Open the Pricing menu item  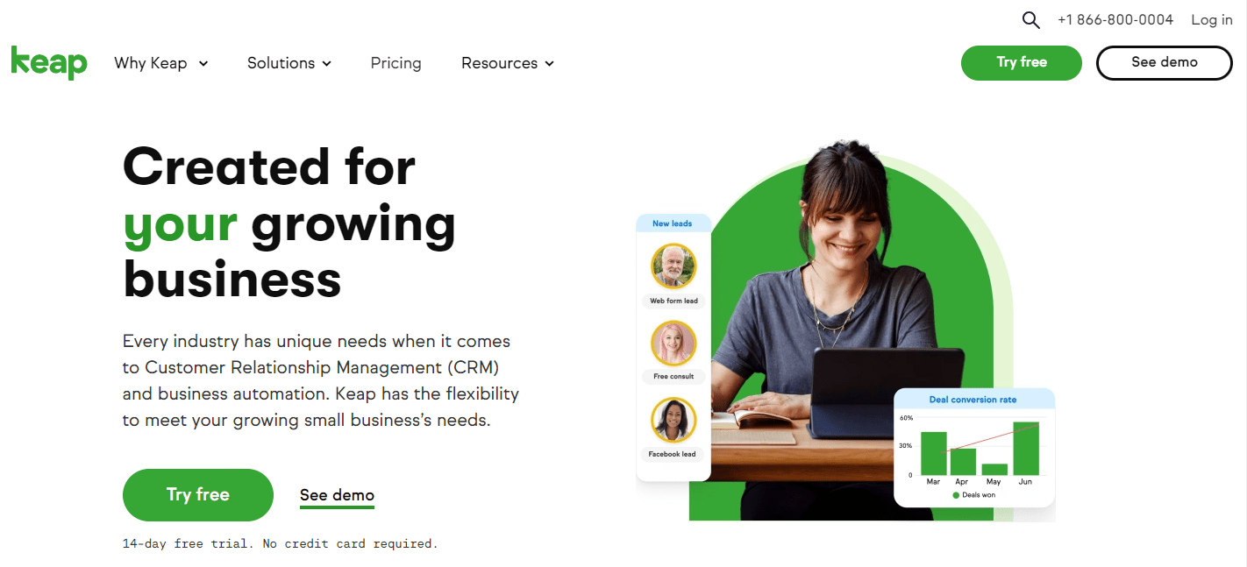395,63
